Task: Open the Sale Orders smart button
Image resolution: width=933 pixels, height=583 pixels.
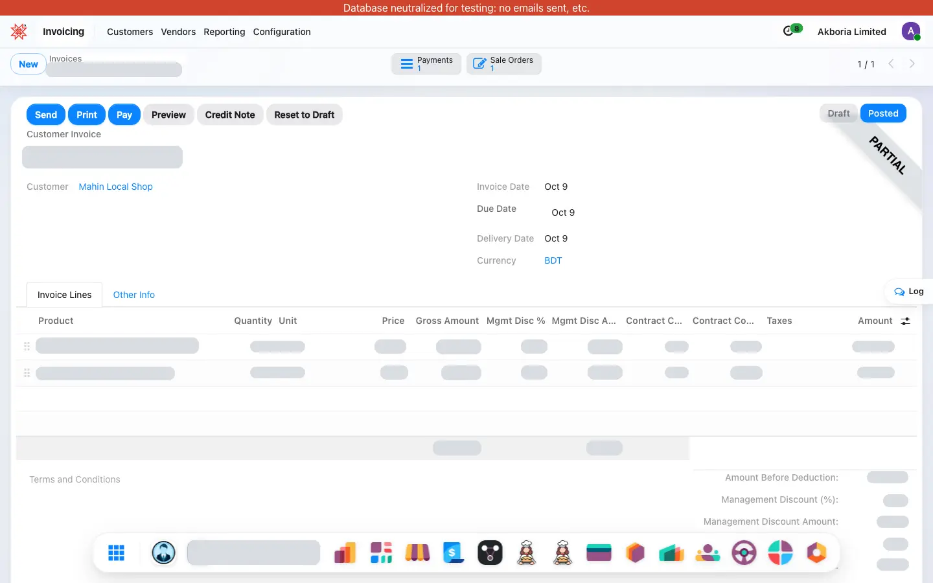Action: [x=504, y=63]
